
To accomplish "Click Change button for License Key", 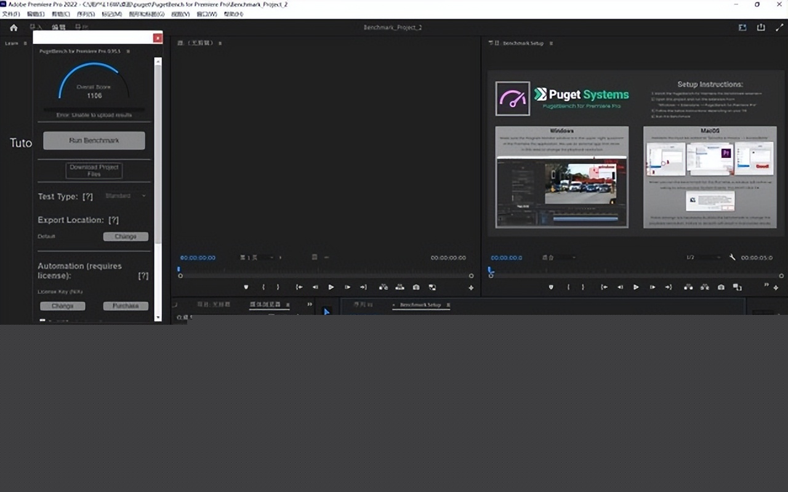I will [63, 306].
